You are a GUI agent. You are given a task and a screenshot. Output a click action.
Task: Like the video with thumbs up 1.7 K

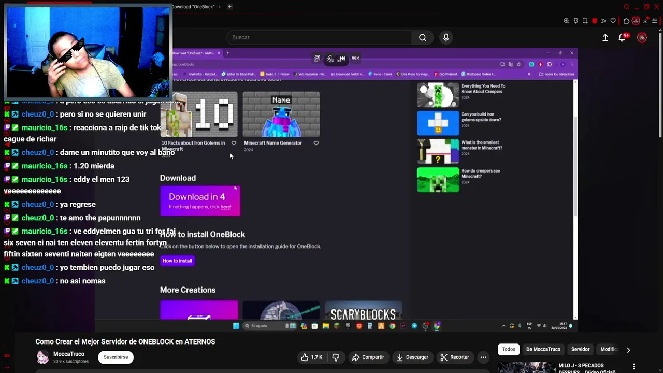pos(312,357)
